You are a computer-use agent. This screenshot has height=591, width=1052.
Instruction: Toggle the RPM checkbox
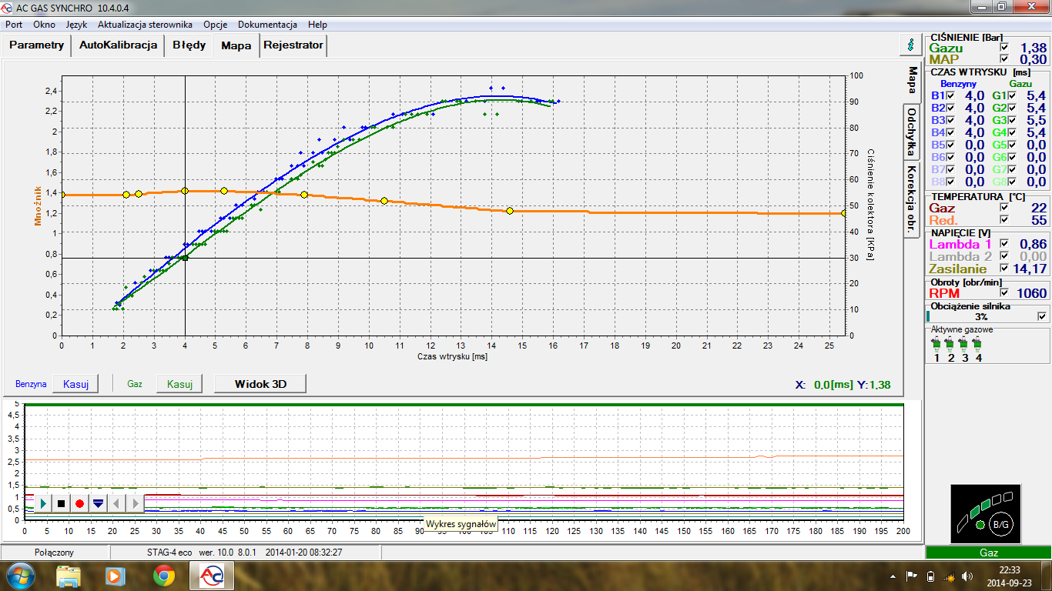tap(1004, 293)
